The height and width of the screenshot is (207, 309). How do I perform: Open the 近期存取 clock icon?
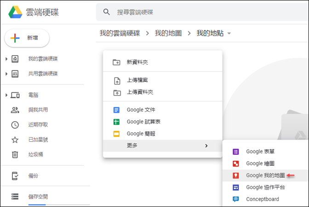[x=15, y=125]
